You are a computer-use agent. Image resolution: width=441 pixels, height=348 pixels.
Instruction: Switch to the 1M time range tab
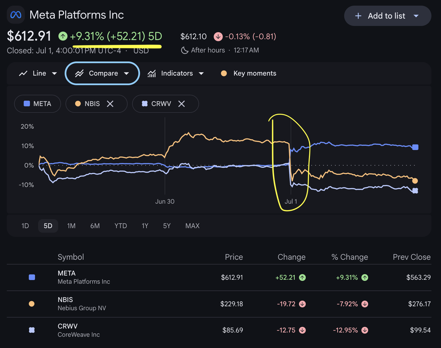[71, 226]
